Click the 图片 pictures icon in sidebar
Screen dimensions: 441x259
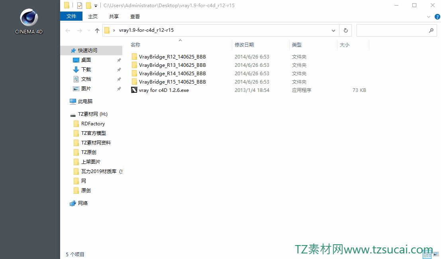click(76, 89)
